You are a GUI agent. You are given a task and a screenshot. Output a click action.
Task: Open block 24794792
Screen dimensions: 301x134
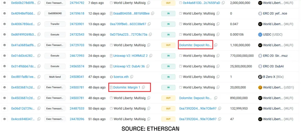click(x=77, y=3)
